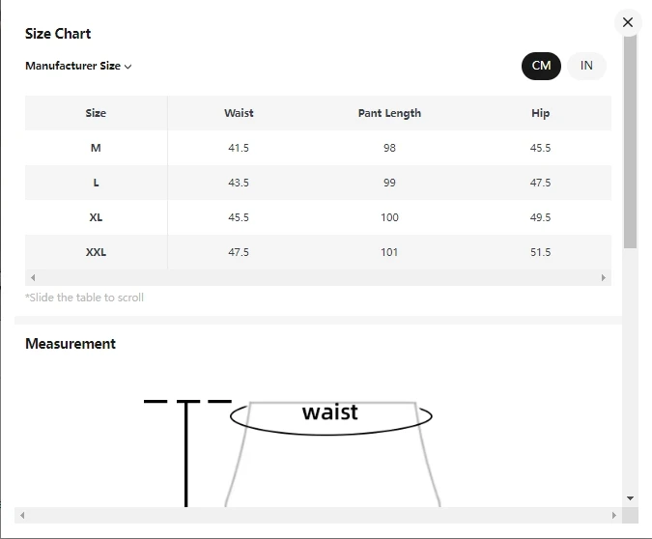Select the Waist column header
Screen dimensions: 652x539
point(239,113)
